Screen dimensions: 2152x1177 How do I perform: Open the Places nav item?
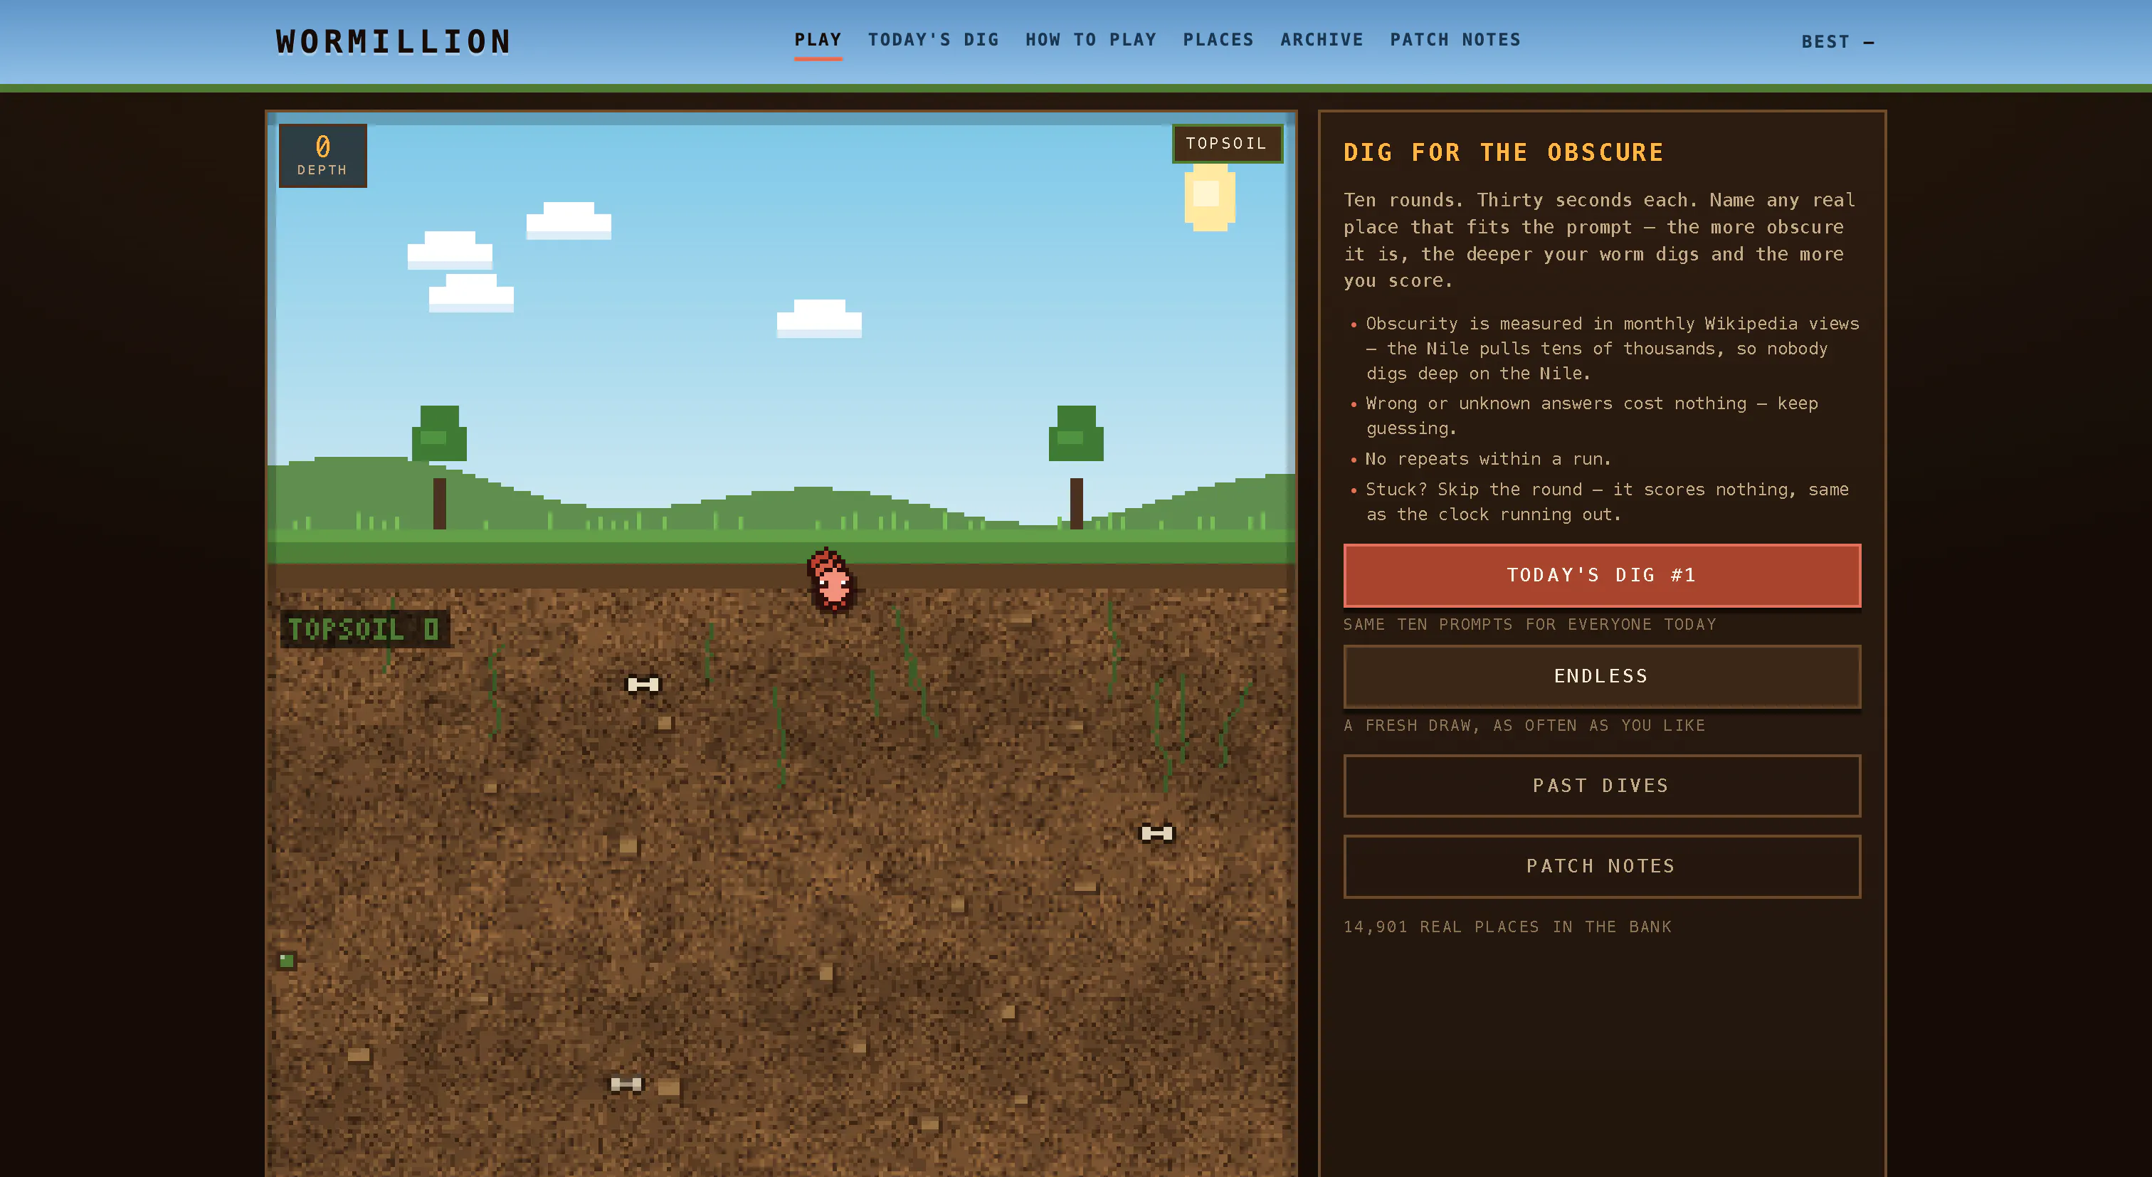(1218, 40)
